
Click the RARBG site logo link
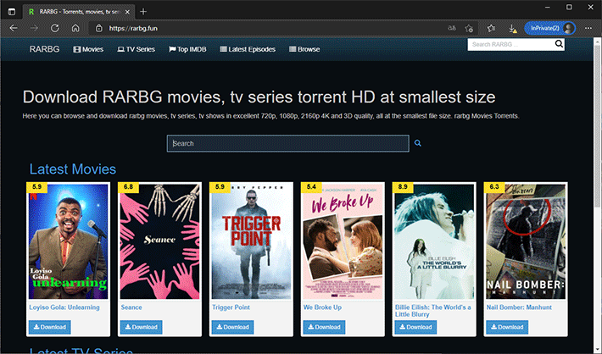coord(45,49)
